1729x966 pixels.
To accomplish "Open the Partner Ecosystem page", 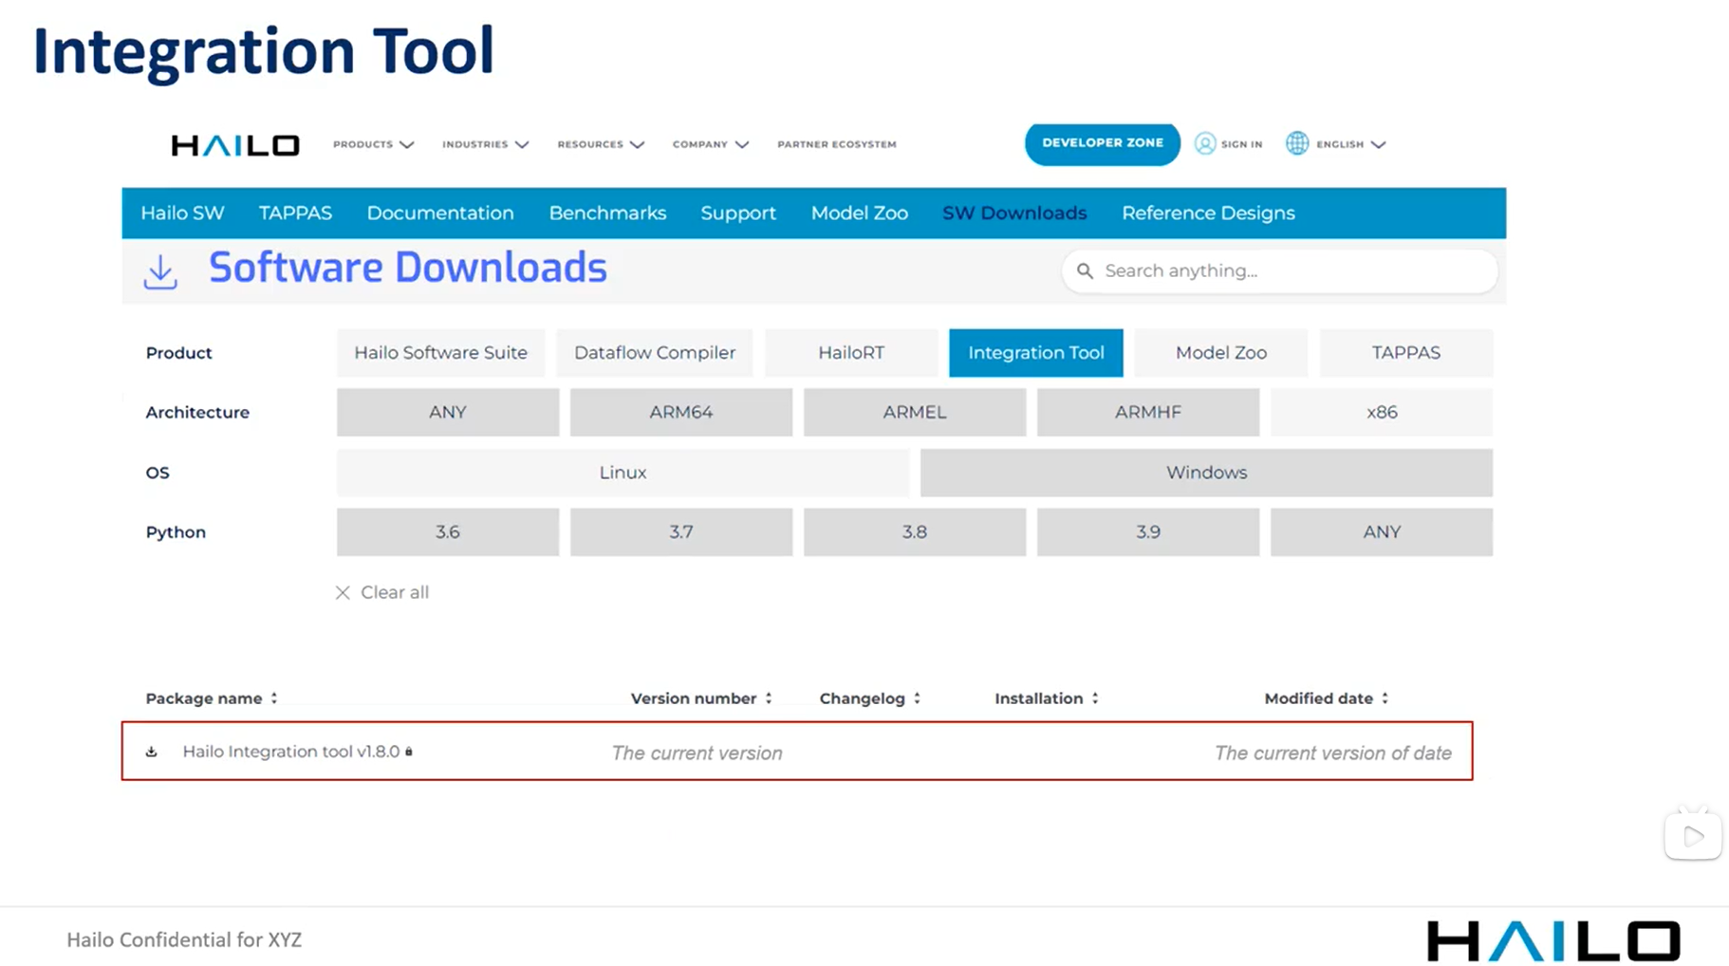I will (837, 144).
